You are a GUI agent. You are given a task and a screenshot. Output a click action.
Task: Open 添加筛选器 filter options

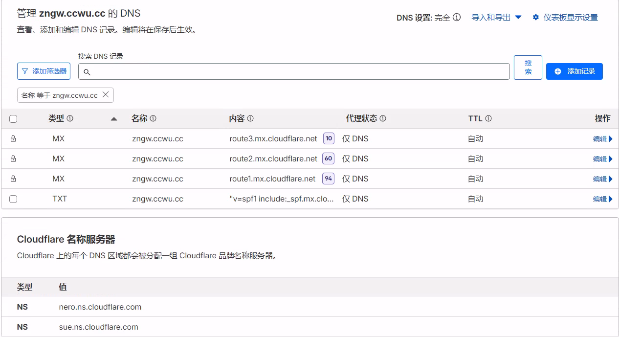44,71
